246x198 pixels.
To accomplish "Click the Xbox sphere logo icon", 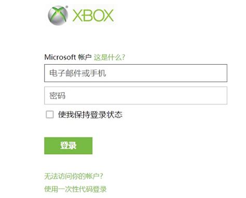I will 58,16.
